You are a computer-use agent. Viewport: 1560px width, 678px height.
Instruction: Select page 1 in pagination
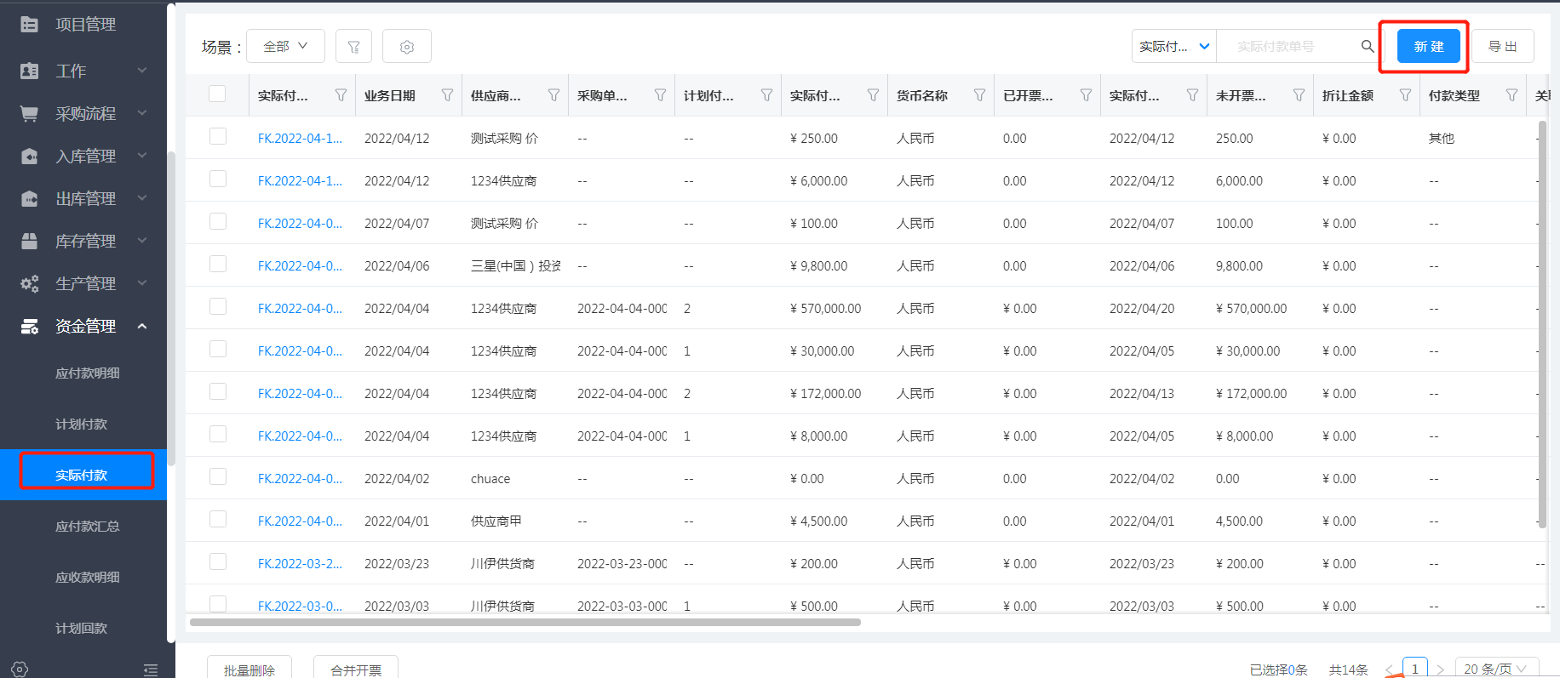(x=1415, y=669)
